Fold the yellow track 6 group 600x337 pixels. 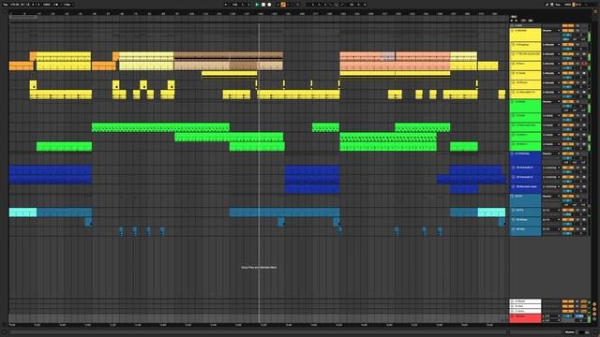(x=513, y=31)
